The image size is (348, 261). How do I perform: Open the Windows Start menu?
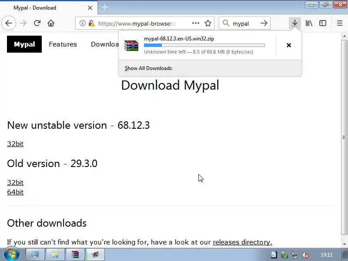[x=11, y=254]
